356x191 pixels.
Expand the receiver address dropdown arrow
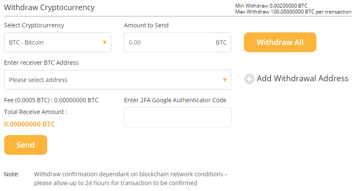click(225, 80)
